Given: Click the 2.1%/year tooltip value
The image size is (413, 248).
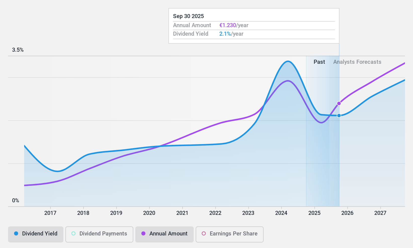Looking at the screenshot, I should click(231, 34).
